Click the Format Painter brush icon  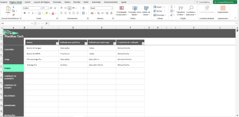pyautogui.click(x=13, y=15)
